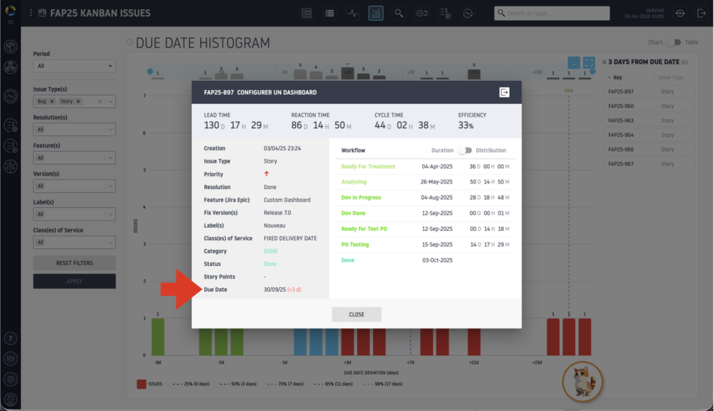Screen dimensions: 714x411
Task: Click the export icon in issue dialog header
Action: (504, 92)
